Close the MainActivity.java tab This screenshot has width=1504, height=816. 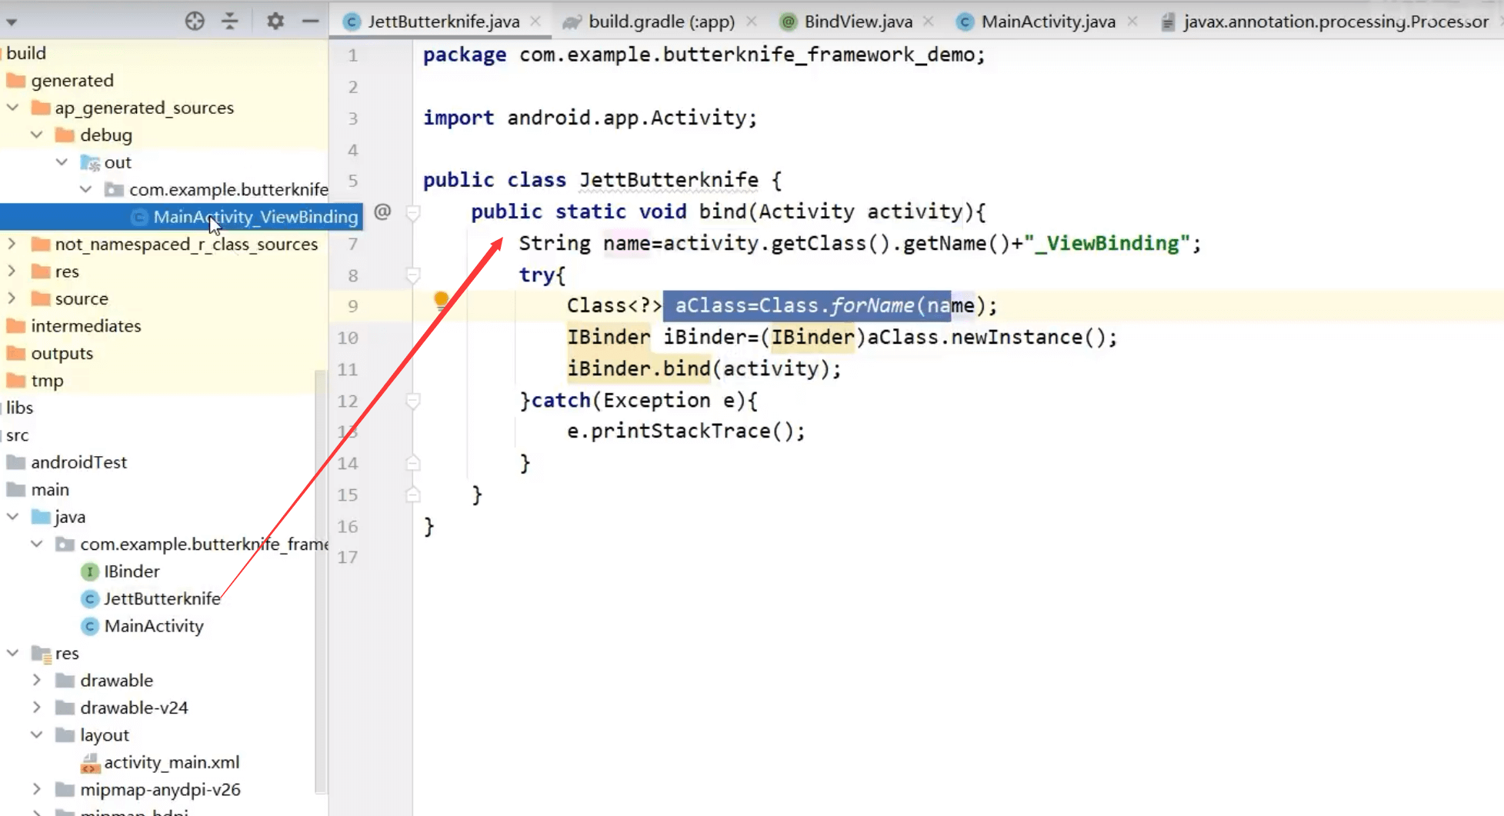[x=1132, y=22]
